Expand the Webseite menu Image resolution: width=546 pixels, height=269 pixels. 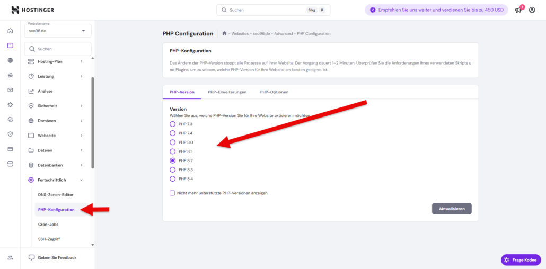(x=56, y=136)
